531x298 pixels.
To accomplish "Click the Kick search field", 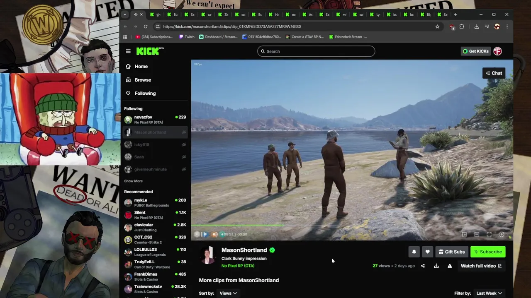I will pyautogui.click(x=316, y=51).
